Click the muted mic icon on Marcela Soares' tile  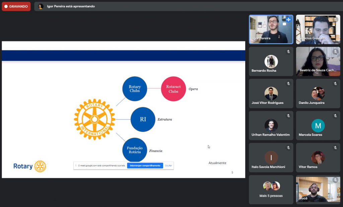click(335, 116)
